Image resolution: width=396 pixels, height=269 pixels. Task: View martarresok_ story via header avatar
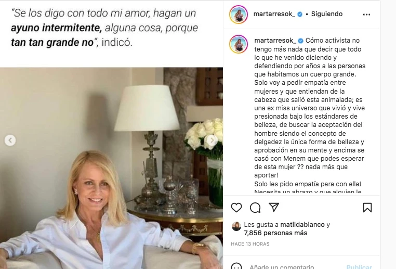click(x=239, y=15)
